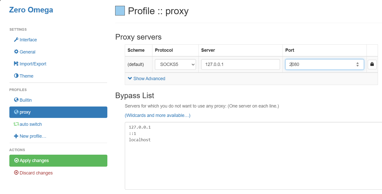Open General settings
Screen dimensions: 382x194
pos(27,52)
